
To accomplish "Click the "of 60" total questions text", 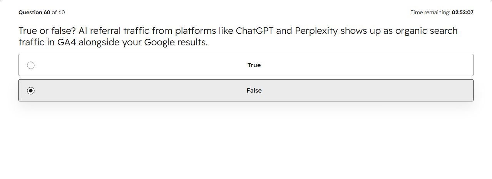I will tap(58, 12).
